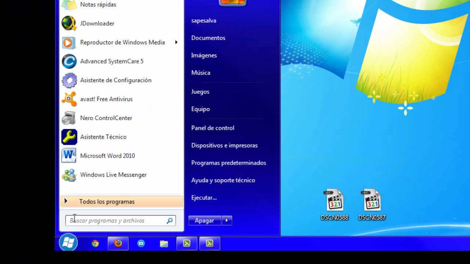Open Música from the Start menu
Screen dimensions: 470x264
[201, 73]
